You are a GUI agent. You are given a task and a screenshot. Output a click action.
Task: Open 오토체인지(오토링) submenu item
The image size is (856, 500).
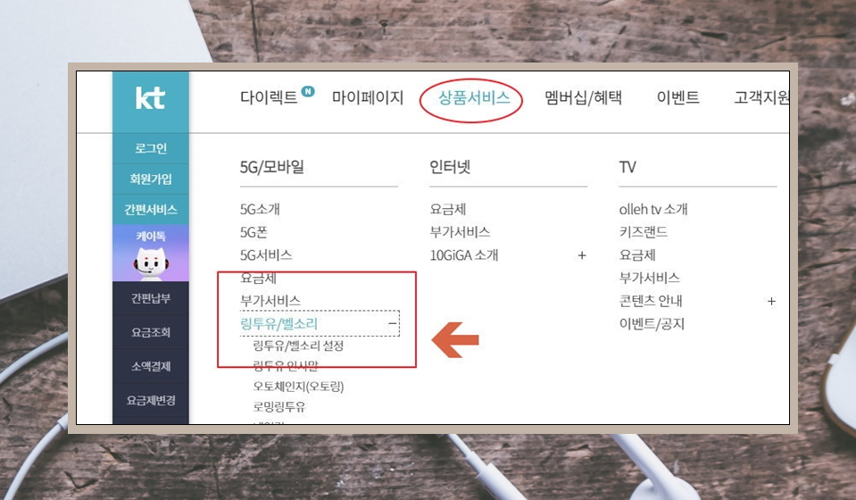point(298,387)
